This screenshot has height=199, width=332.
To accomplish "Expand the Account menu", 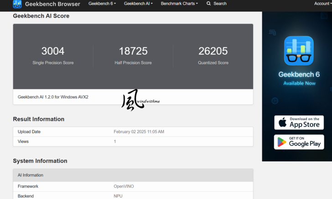I will point(322,4).
